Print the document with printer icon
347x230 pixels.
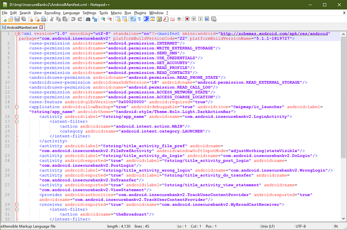tap(44, 19)
